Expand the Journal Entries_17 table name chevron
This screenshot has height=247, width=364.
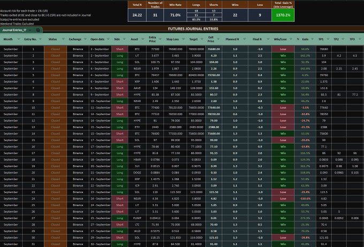(31, 30)
